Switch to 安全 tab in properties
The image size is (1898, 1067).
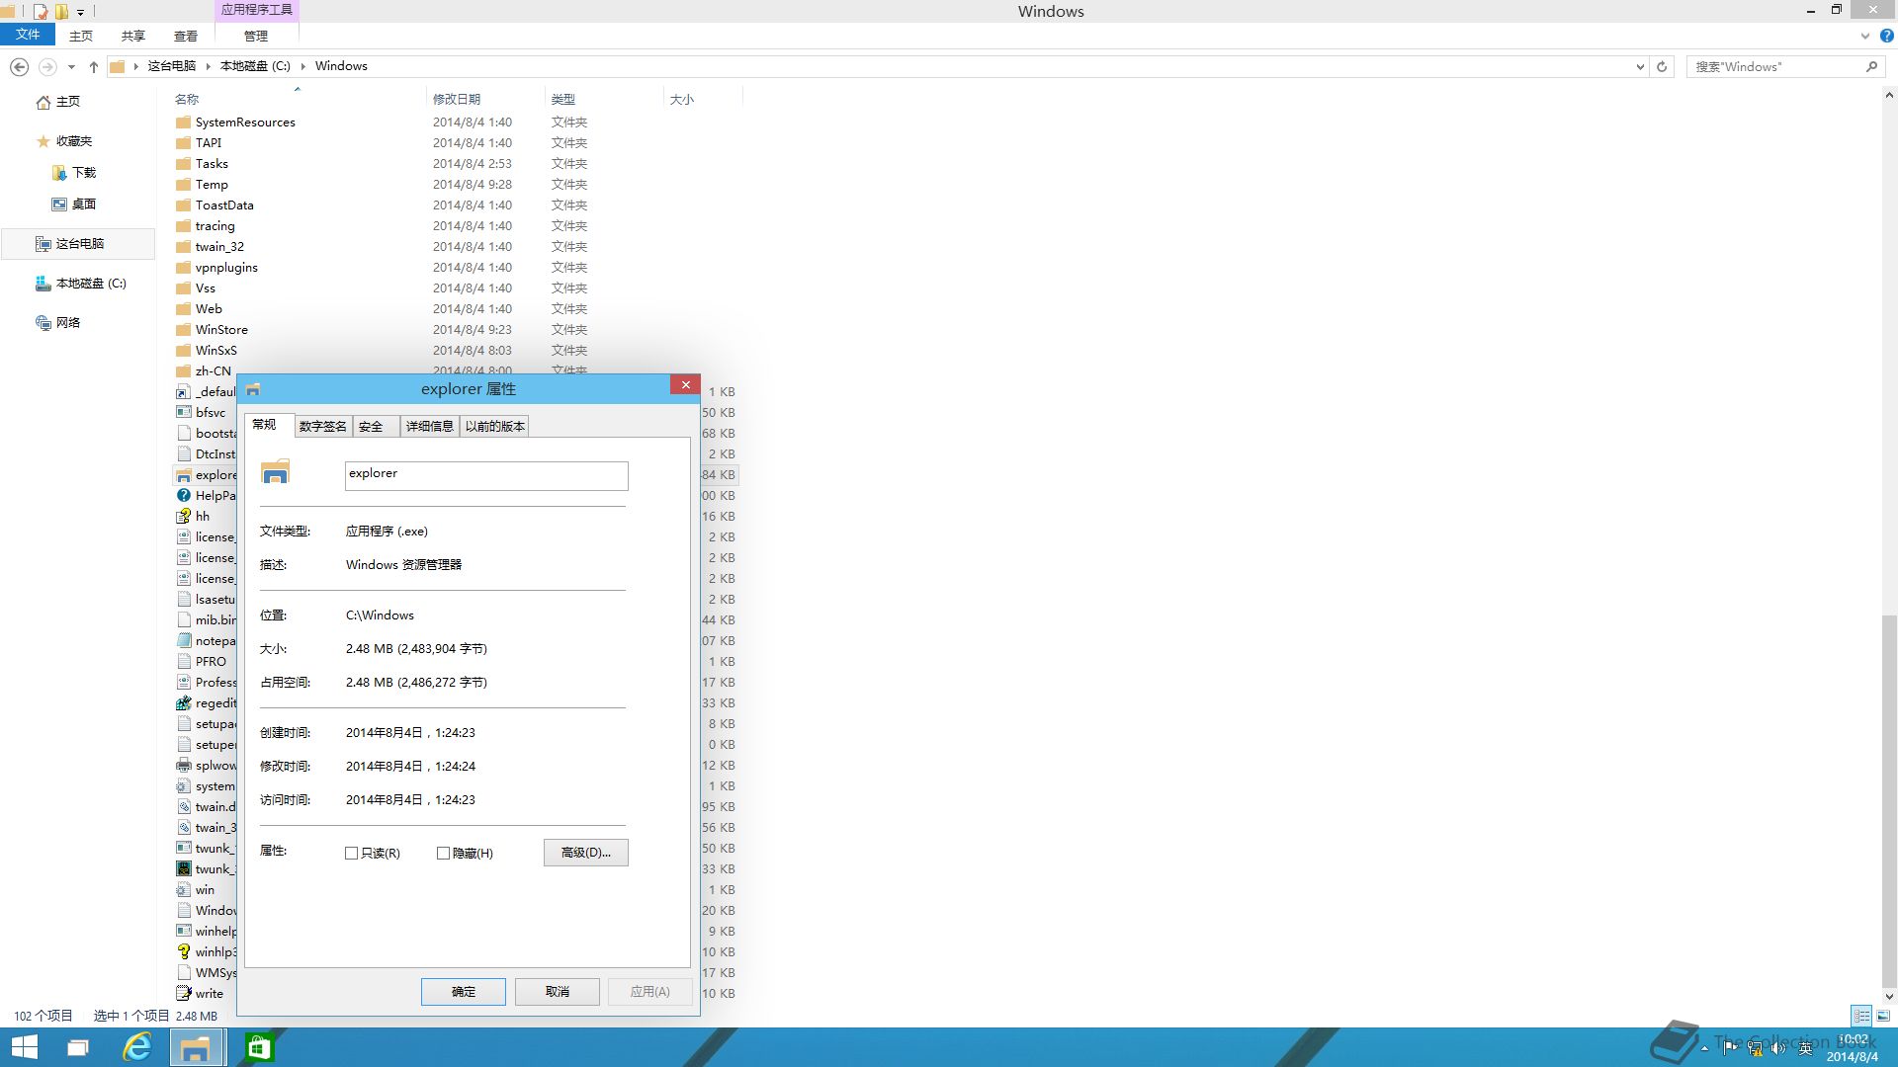(376, 427)
